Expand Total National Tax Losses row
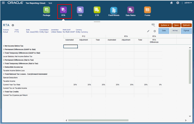The image size is (194, 124). click(4, 74)
